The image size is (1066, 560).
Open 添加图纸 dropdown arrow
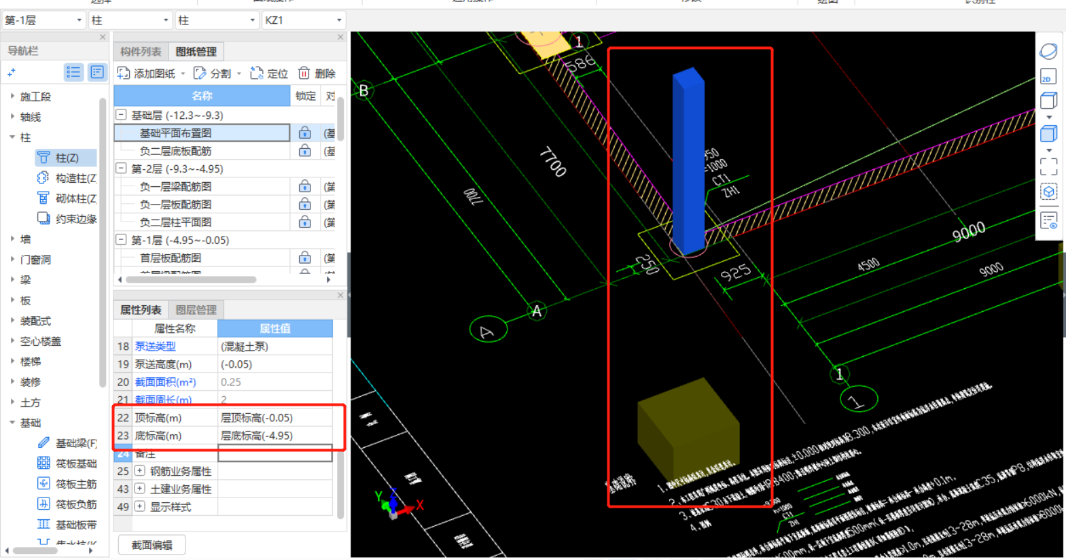(183, 74)
